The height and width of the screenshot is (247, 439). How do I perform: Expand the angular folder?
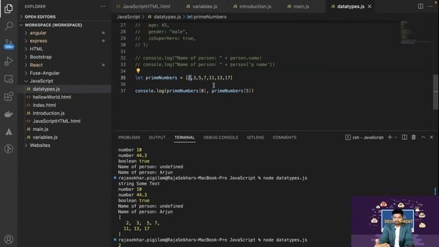click(x=38, y=33)
